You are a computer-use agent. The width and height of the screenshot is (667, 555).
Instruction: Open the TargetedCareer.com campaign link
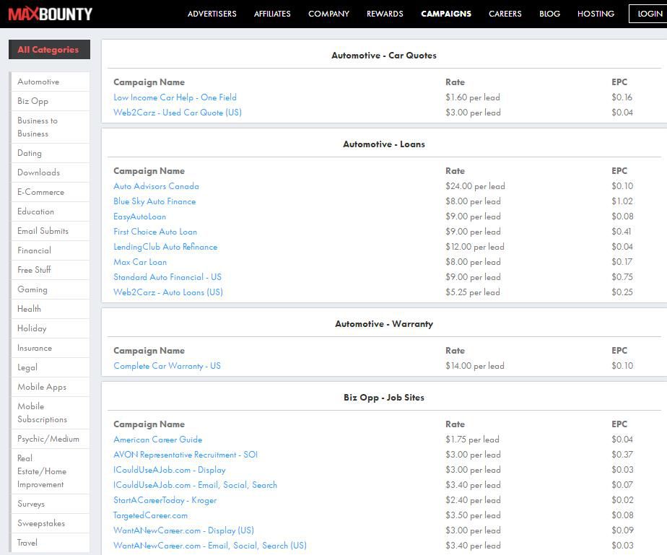150,515
